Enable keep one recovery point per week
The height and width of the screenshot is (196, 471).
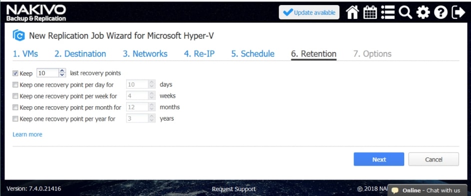pyautogui.click(x=15, y=96)
